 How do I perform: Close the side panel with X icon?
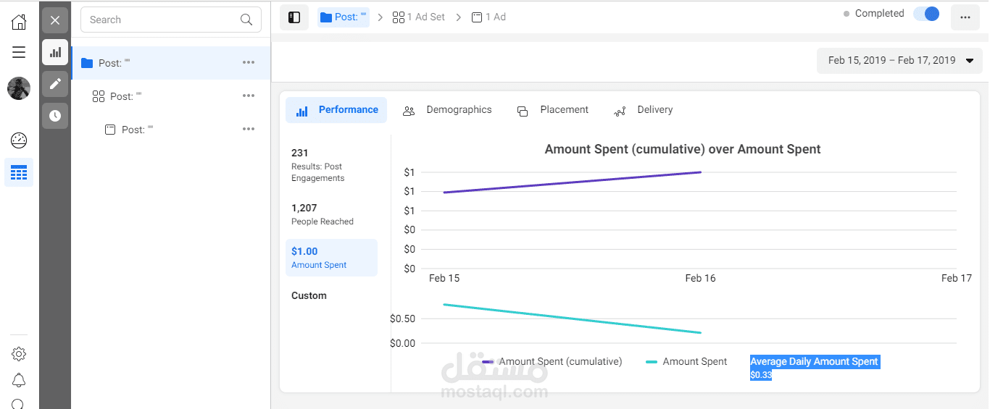pos(55,20)
